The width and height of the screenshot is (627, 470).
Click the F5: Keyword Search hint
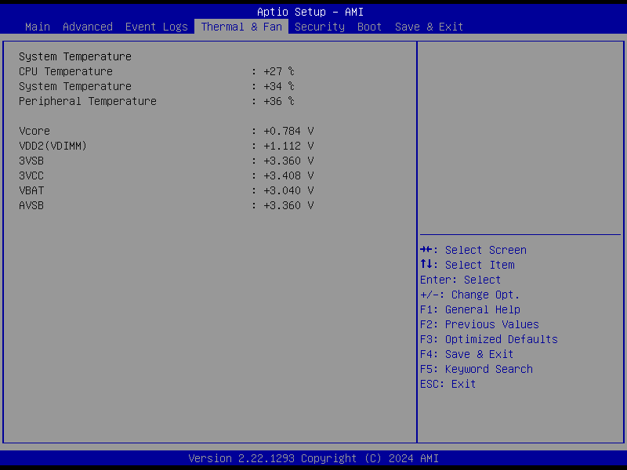pos(477,369)
